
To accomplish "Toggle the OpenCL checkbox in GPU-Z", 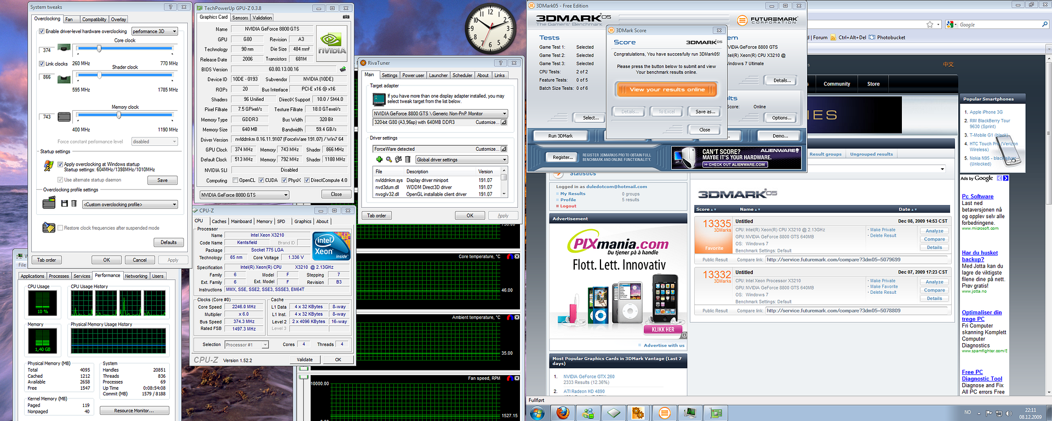I will pyautogui.click(x=235, y=180).
